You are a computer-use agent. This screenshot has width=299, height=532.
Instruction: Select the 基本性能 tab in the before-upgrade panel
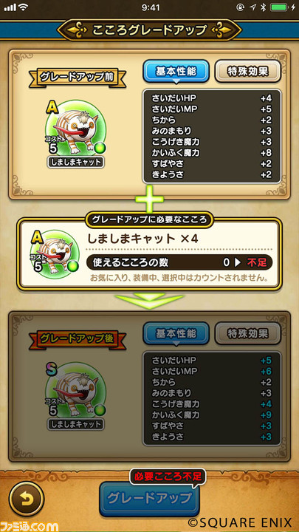tap(176, 72)
